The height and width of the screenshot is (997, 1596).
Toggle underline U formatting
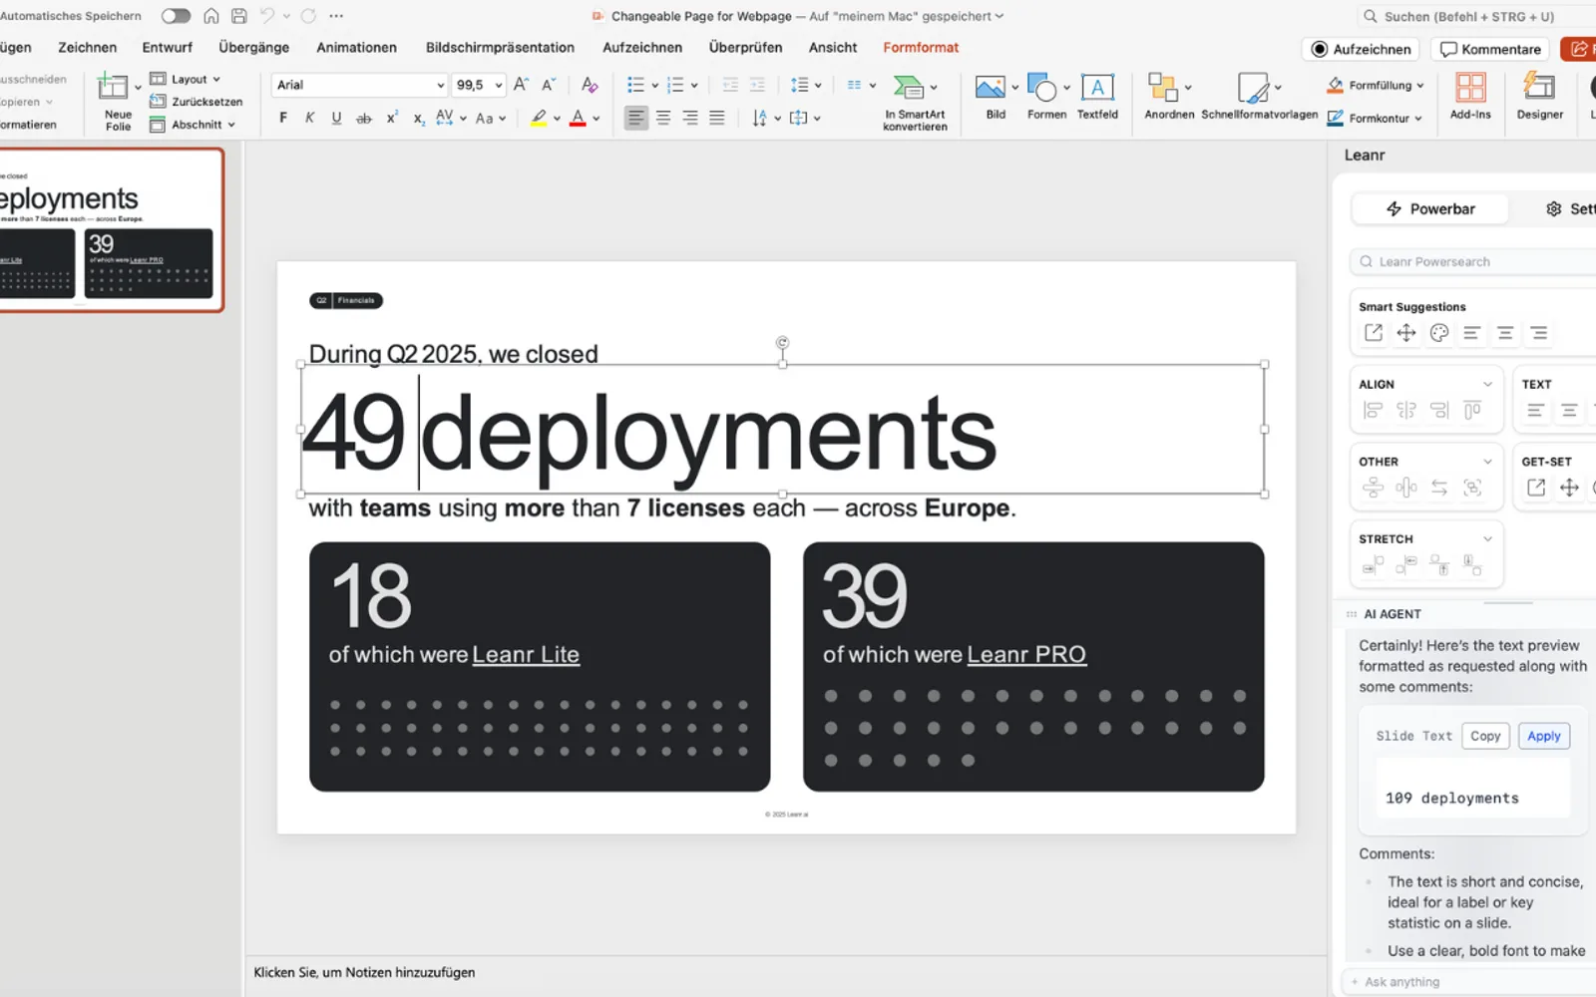click(336, 118)
